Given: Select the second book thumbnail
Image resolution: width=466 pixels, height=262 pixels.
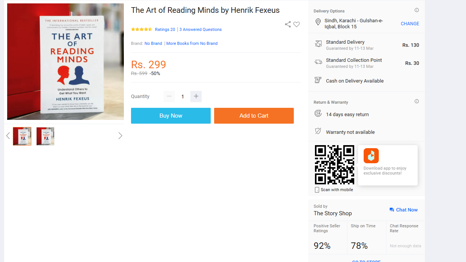Looking at the screenshot, I should (45, 136).
